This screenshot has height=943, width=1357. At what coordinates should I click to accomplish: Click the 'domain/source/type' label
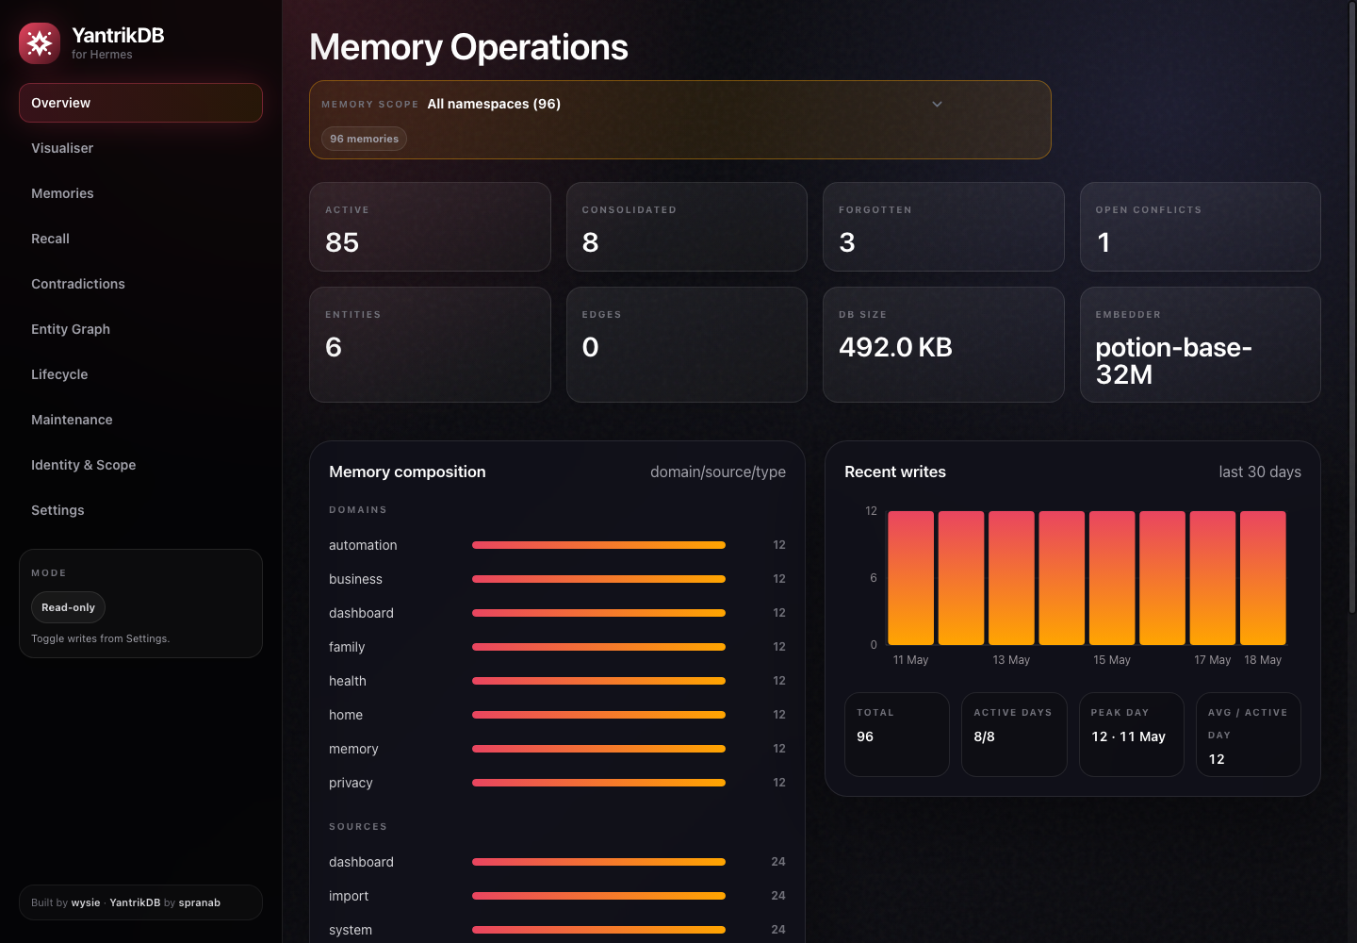[718, 471]
